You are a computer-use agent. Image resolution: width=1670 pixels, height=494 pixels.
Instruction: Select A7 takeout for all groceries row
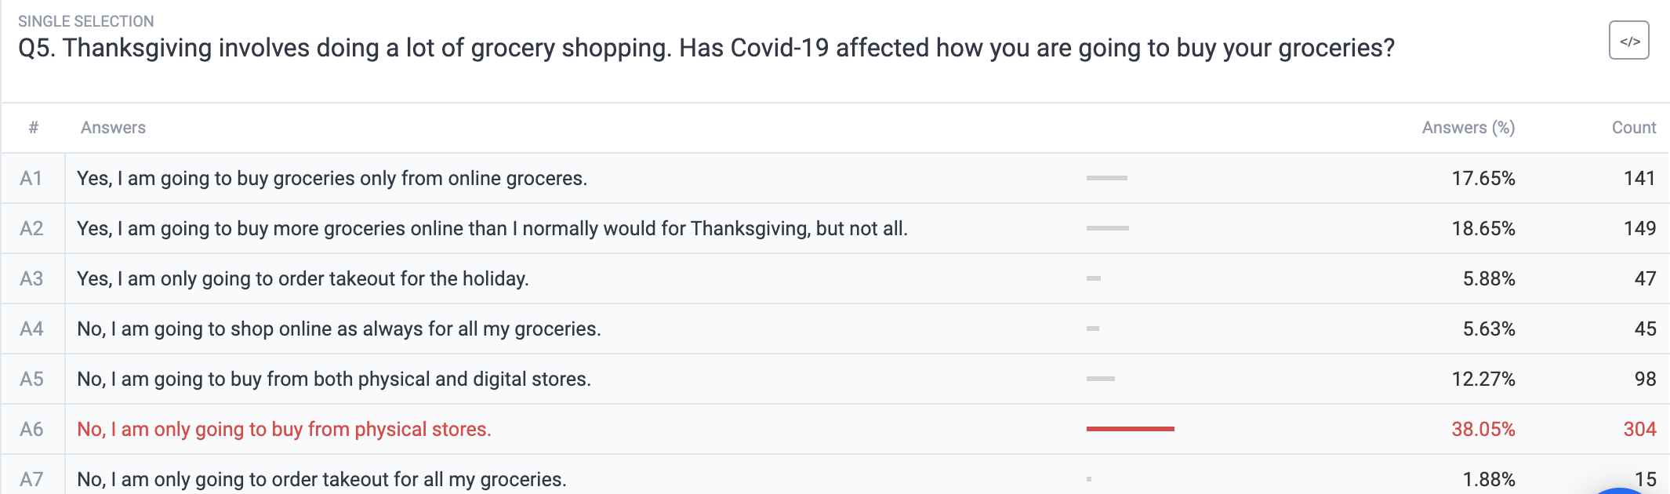(x=836, y=477)
